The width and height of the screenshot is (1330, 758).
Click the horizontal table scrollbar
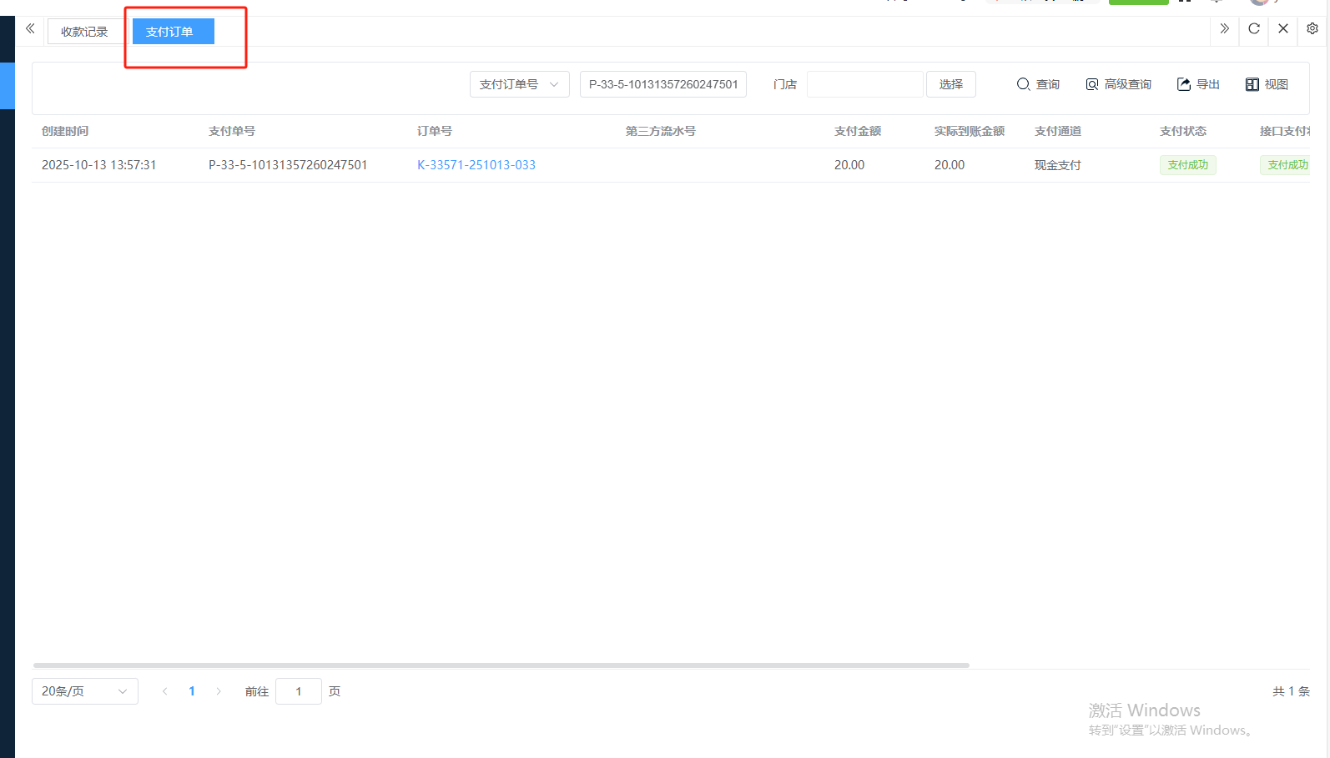[x=501, y=665]
